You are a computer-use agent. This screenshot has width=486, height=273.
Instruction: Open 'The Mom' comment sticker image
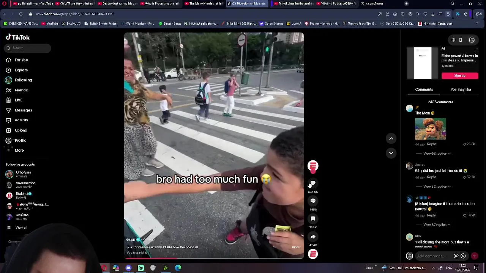[x=430, y=129]
